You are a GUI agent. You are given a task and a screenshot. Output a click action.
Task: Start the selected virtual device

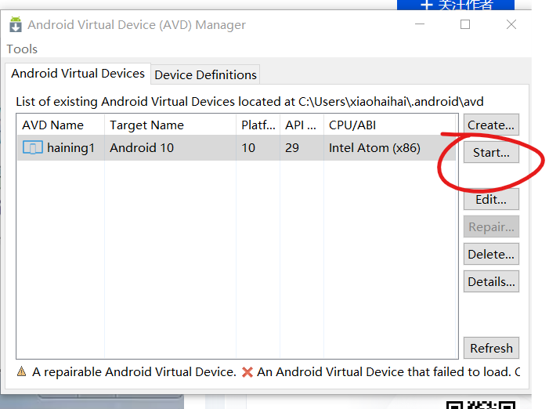point(491,153)
